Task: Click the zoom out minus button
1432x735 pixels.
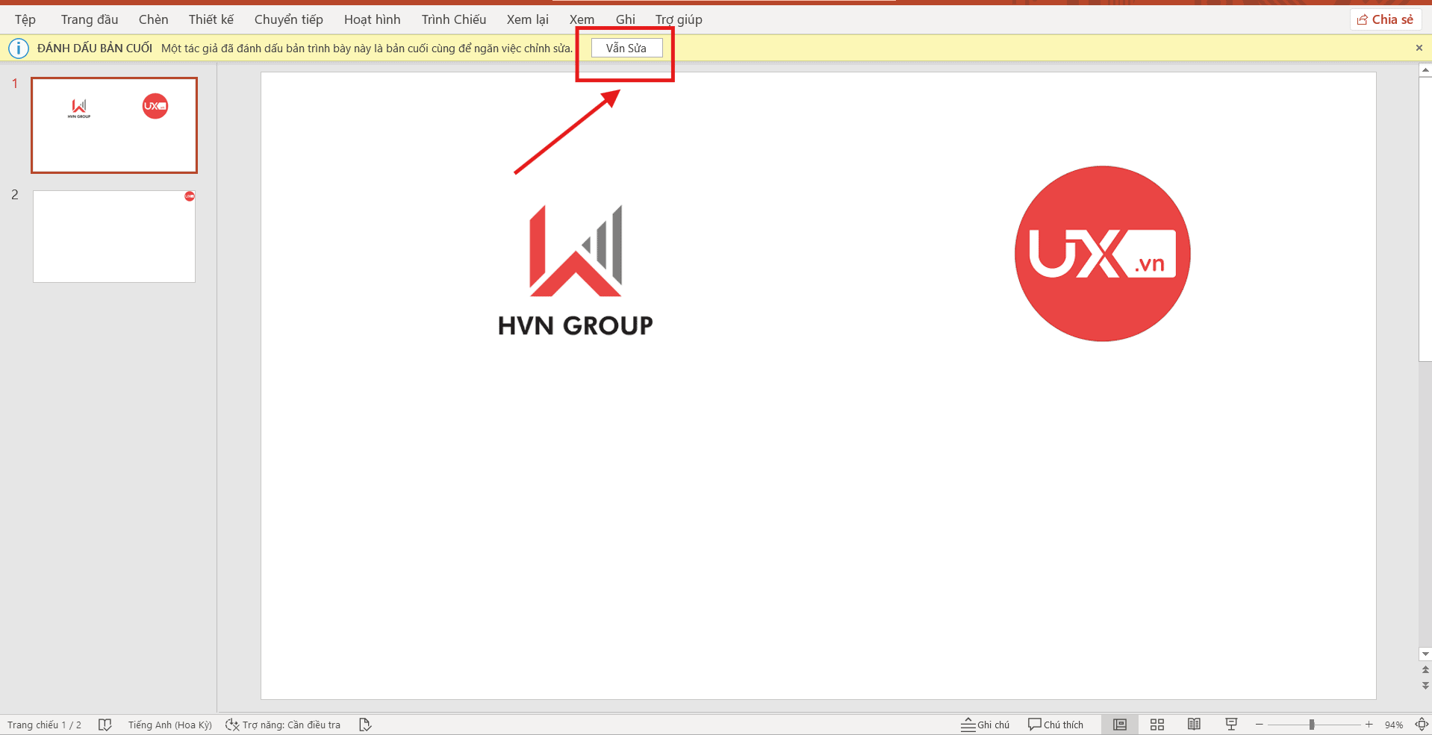Action: pos(1259,725)
